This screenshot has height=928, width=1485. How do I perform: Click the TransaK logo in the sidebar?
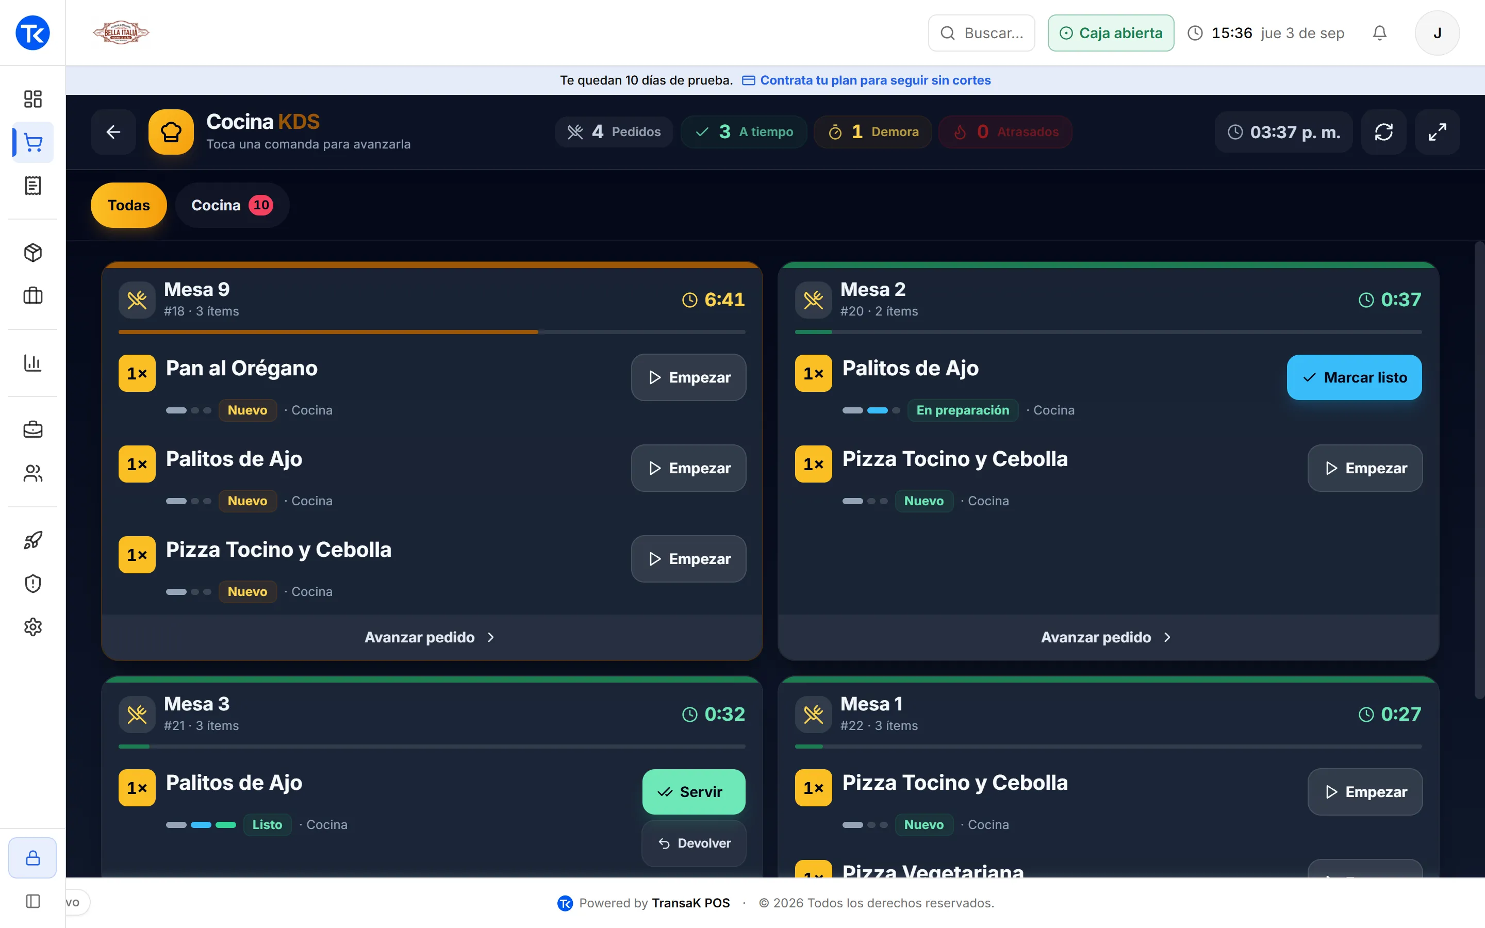pyautogui.click(x=32, y=33)
